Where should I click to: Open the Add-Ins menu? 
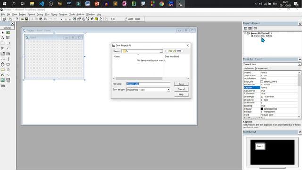click(81, 14)
